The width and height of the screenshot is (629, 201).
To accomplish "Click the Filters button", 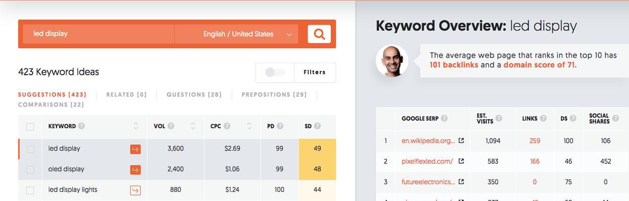I will coord(315,72).
